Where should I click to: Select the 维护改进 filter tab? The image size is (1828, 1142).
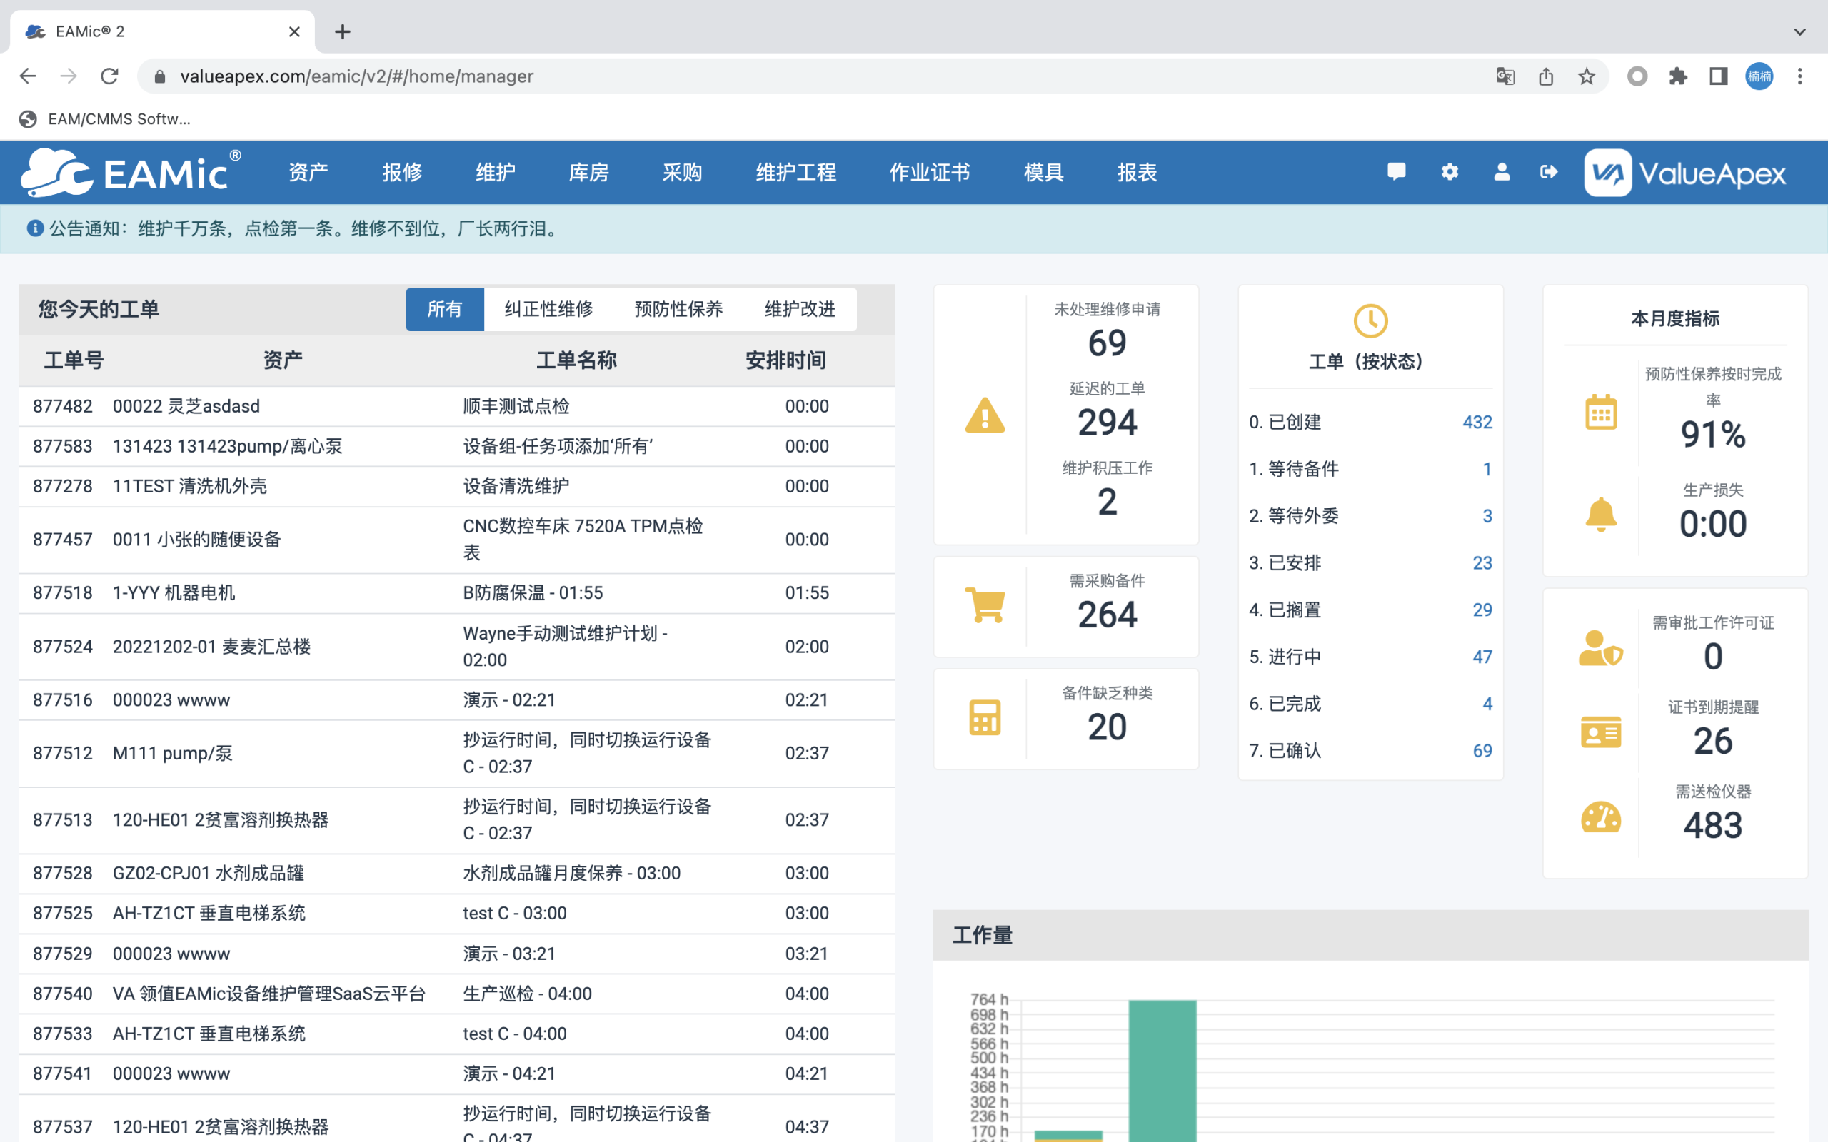pyautogui.click(x=799, y=309)
